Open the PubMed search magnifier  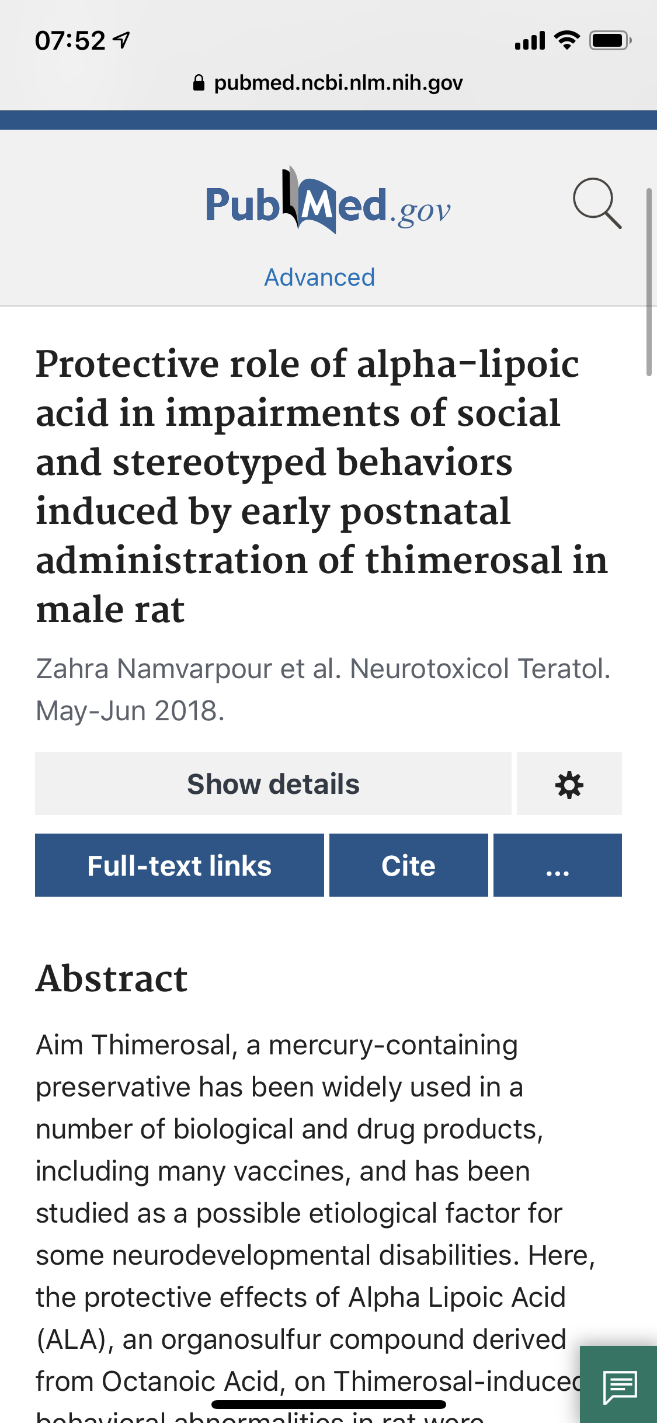click(597, 203)
